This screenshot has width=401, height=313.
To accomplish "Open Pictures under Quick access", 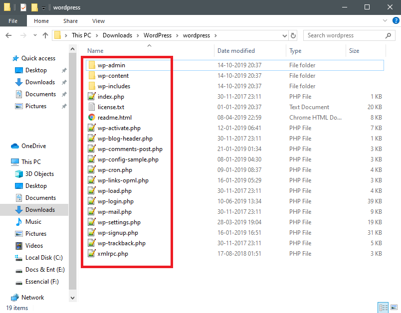I will point(36,106).
